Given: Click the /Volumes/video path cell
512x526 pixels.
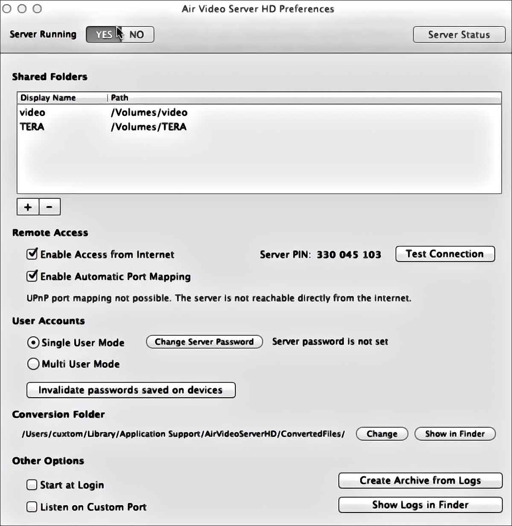Looking at the screenshot, I should click(x=149, y=112).
